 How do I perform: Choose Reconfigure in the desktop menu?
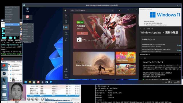(12, 30)
